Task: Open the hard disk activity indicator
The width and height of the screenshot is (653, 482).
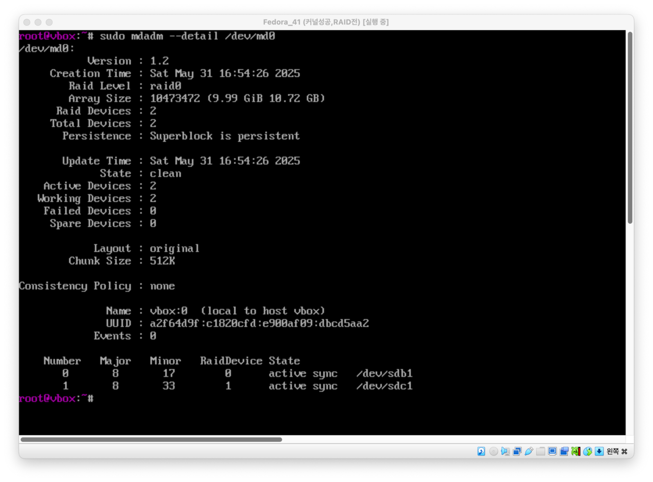Action: pos(481,451)
